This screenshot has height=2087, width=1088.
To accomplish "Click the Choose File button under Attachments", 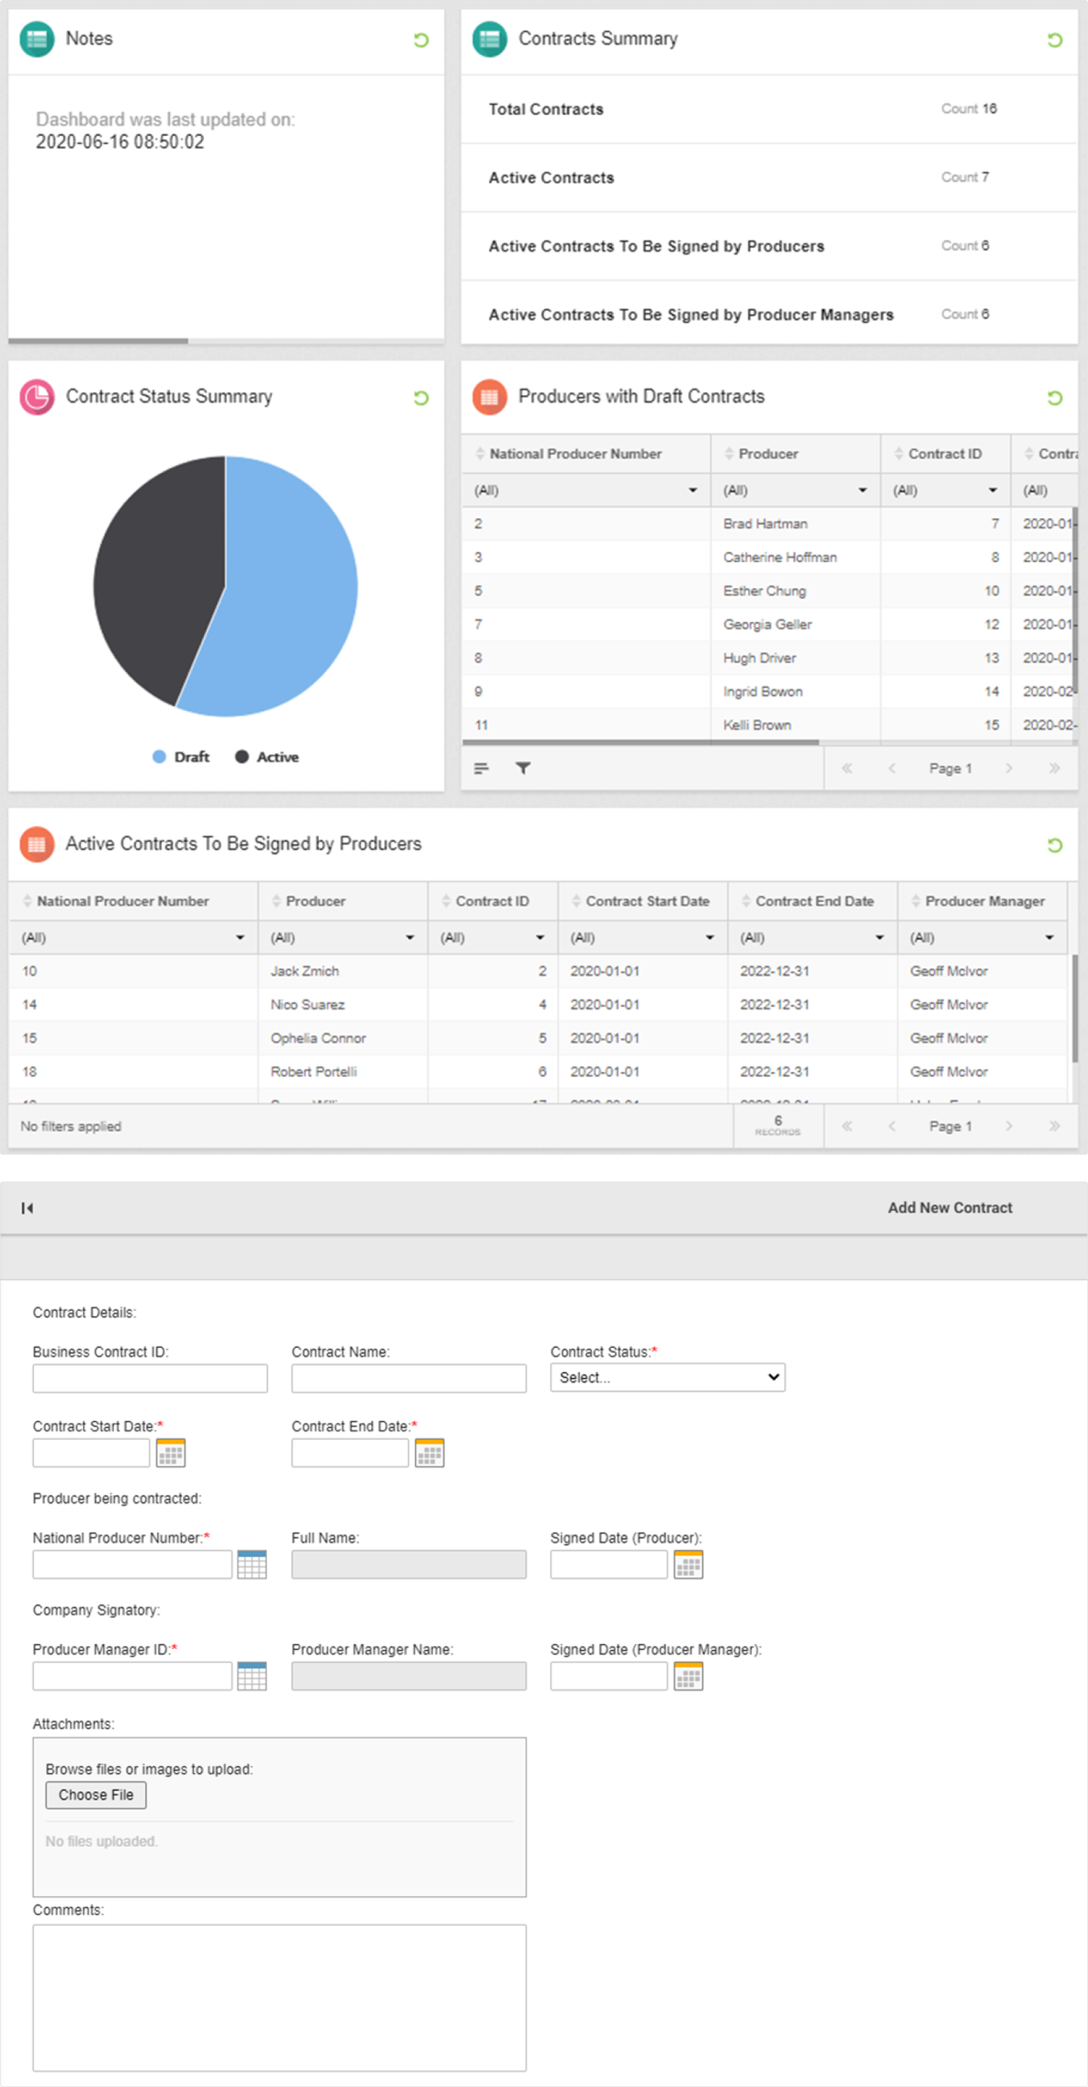I will (96, 1795).
